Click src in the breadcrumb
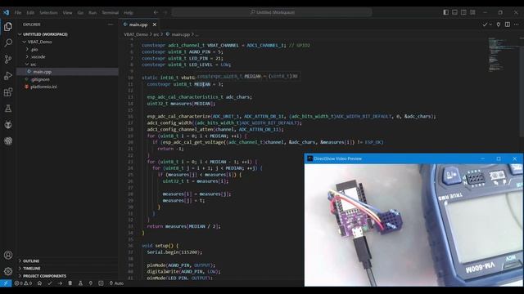Image resolution: width=524 pixels, height=294 pixels. point(156,34)
